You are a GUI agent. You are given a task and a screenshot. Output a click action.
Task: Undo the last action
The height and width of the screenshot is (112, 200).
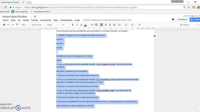click(8, 25)
